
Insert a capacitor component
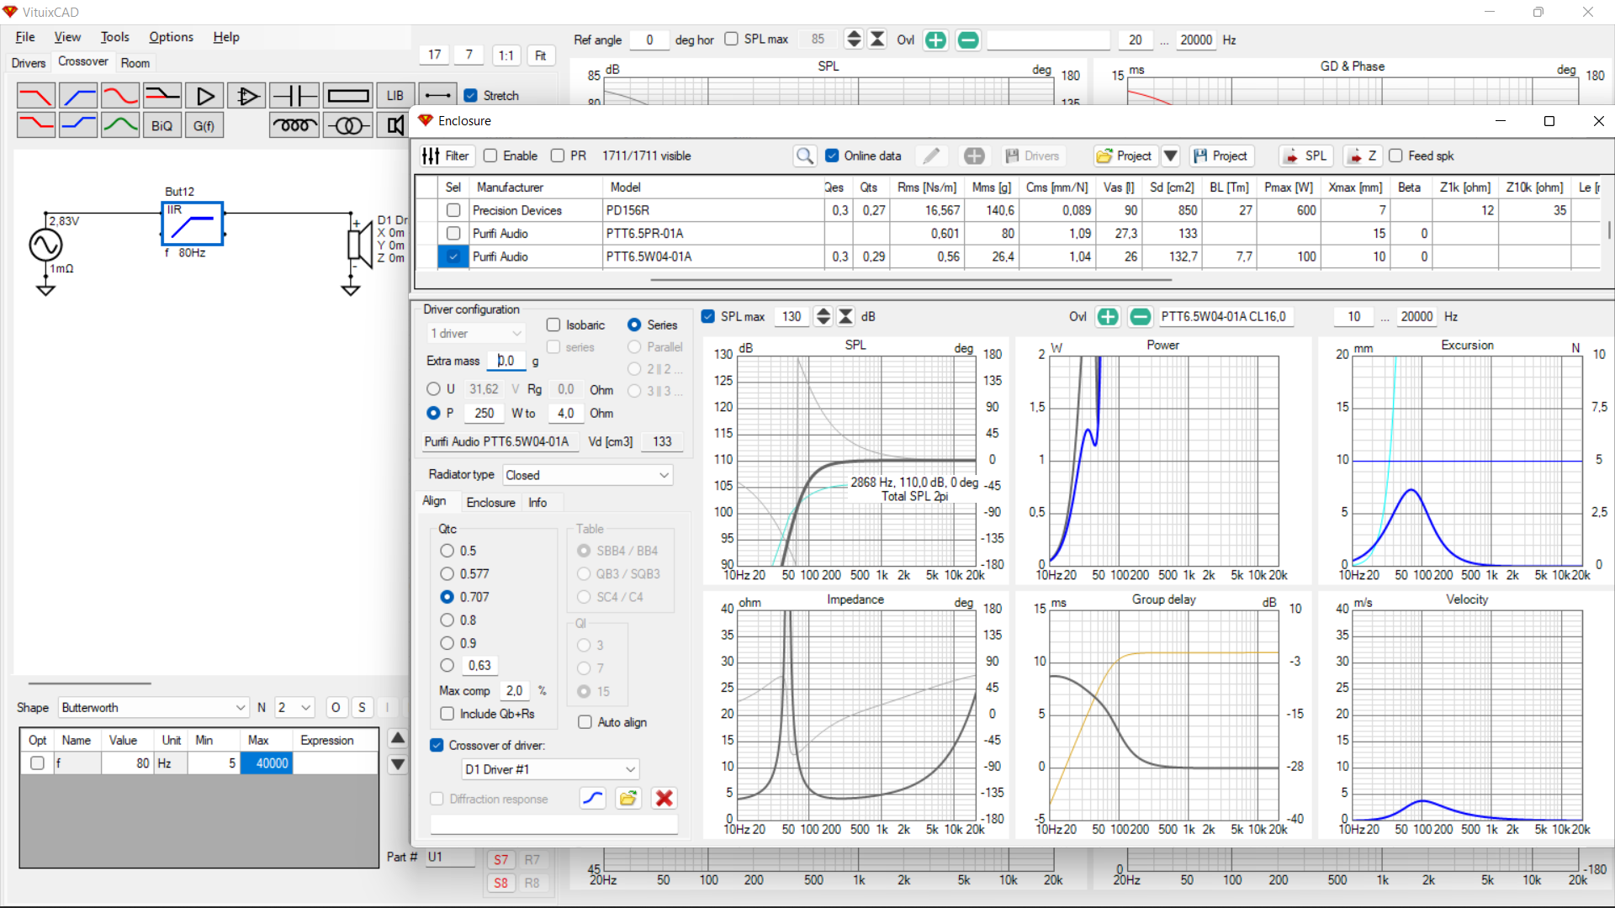(294, 96)
